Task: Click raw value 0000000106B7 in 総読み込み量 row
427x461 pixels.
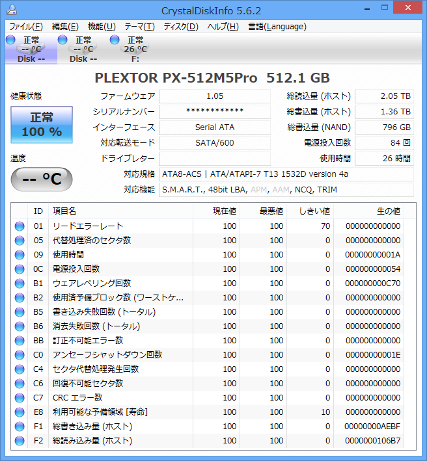Action: pyautogui.click(x=372, y=441)
